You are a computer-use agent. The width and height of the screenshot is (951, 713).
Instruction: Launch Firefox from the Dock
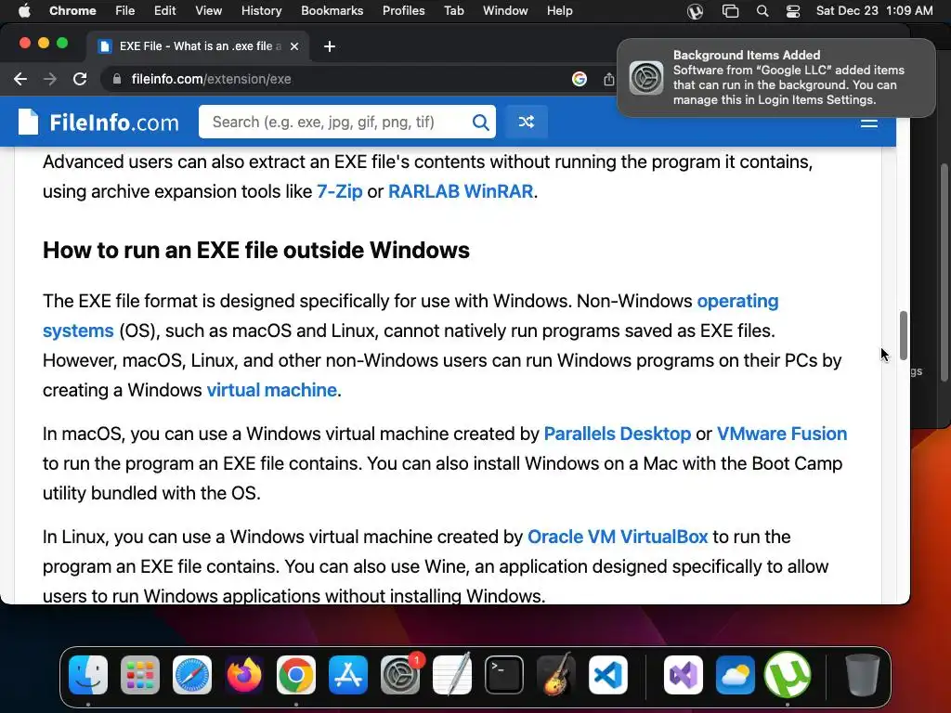point(244,675)
